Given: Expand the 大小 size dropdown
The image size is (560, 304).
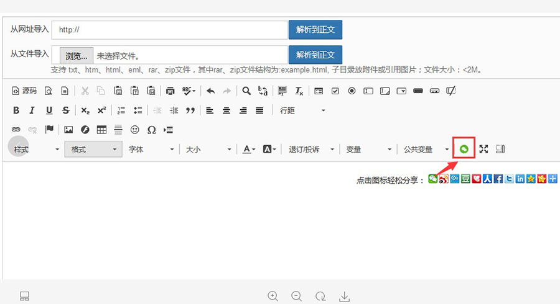Looking at the screenshot, I should 208,149.
